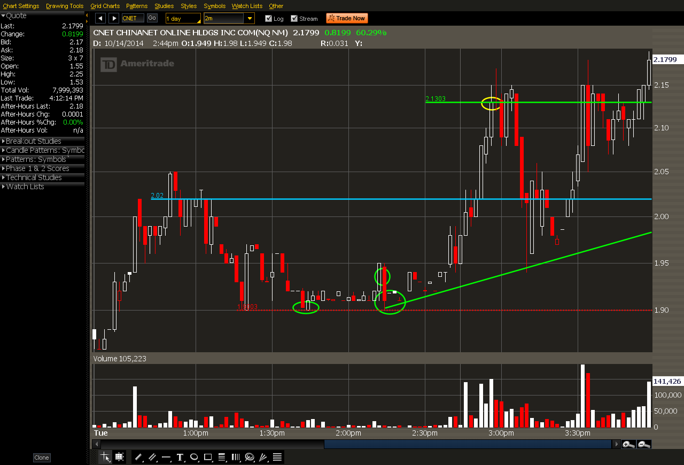Viewport: 684px width, 465px height.
Task: Click the 2.02 blue support line label
Action: click(157, 196)
